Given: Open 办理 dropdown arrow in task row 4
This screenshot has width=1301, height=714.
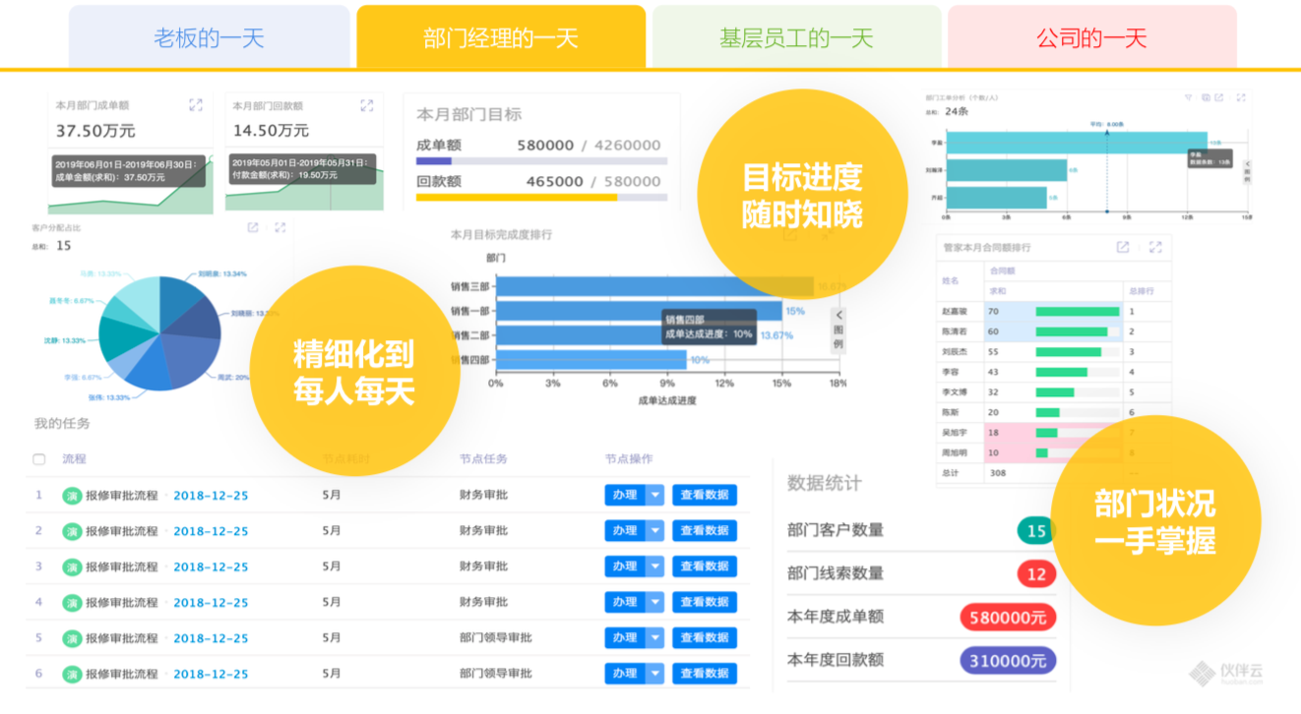Looking at the screenshot, I should click(x=656, y=601).
